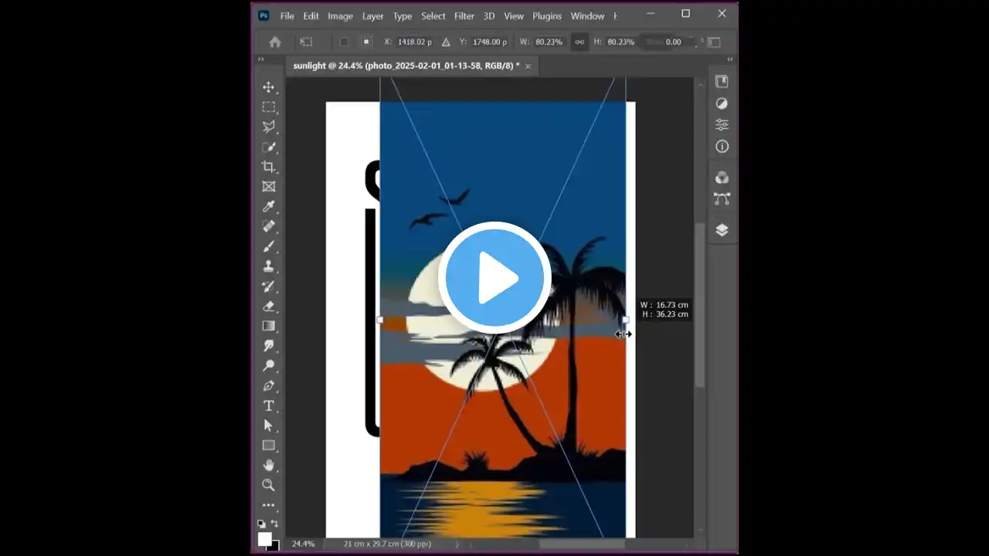989x556 pixels.
Task: Select the Horizontal Type tool
Action: click(268, 405)
